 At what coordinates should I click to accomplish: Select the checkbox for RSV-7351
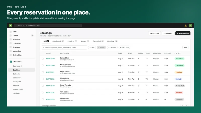pyautogui.click(x=43, y=72)
